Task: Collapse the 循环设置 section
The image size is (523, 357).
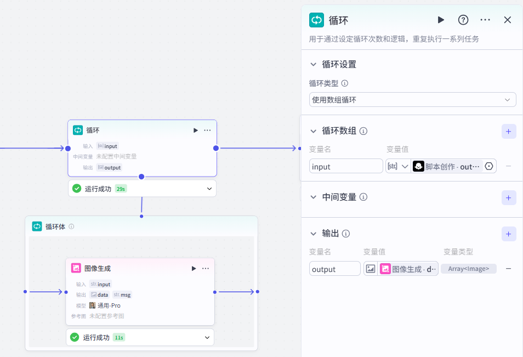Action: tap(314, 65)
